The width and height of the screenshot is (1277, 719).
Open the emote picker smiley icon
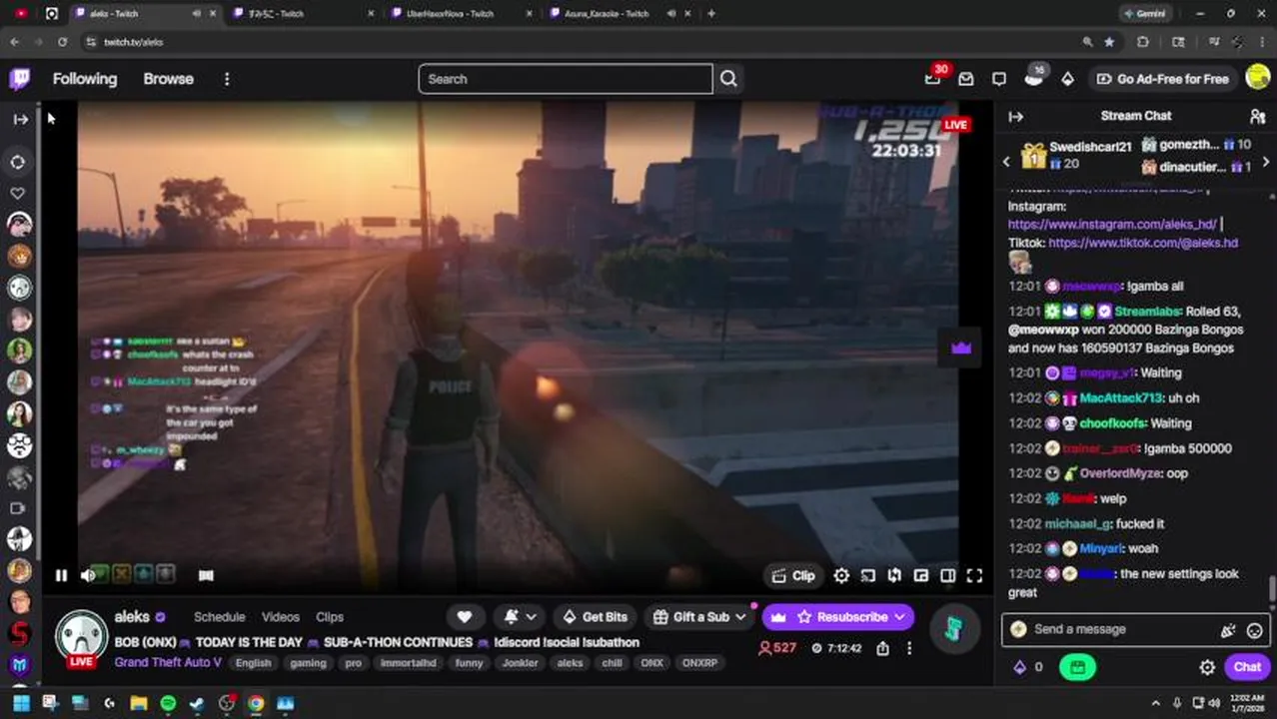1255,630
